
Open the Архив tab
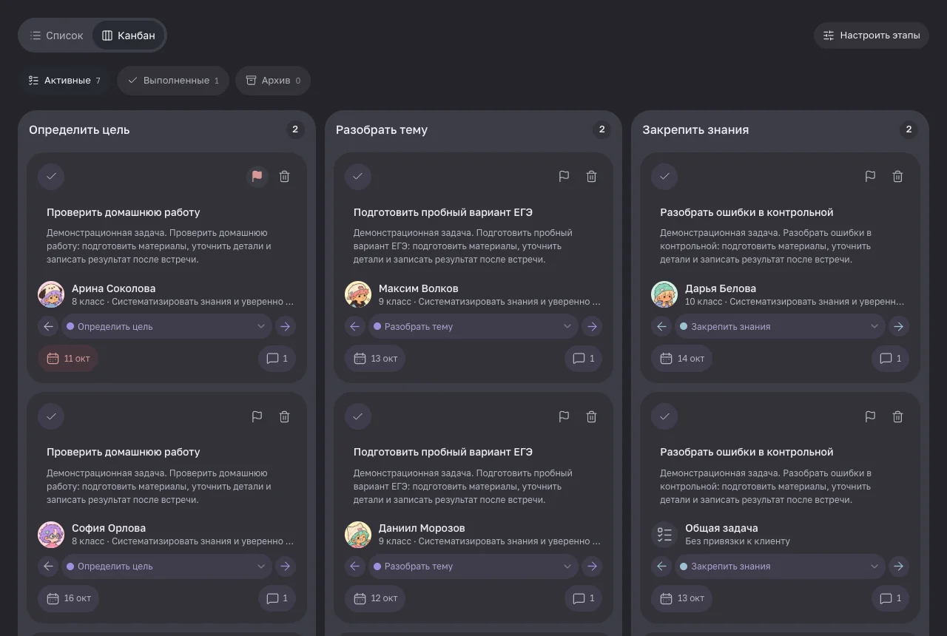[273, 81]
